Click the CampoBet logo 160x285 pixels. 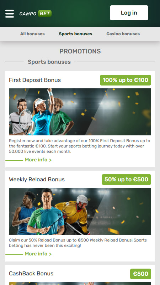point(35,14)
